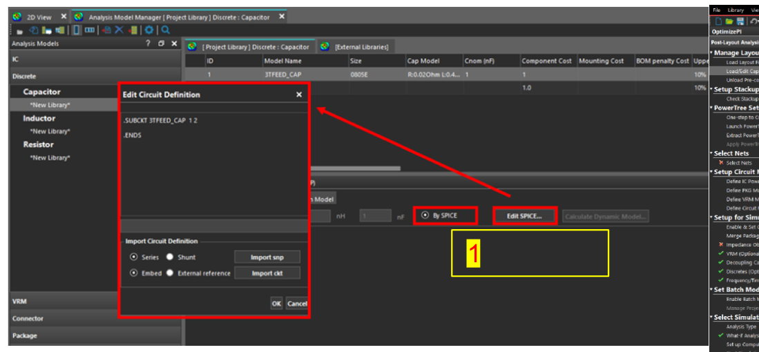Open the Package analysis models section
Screen dimensions: 759x352
pyautogui.click(x=95, y=335)
